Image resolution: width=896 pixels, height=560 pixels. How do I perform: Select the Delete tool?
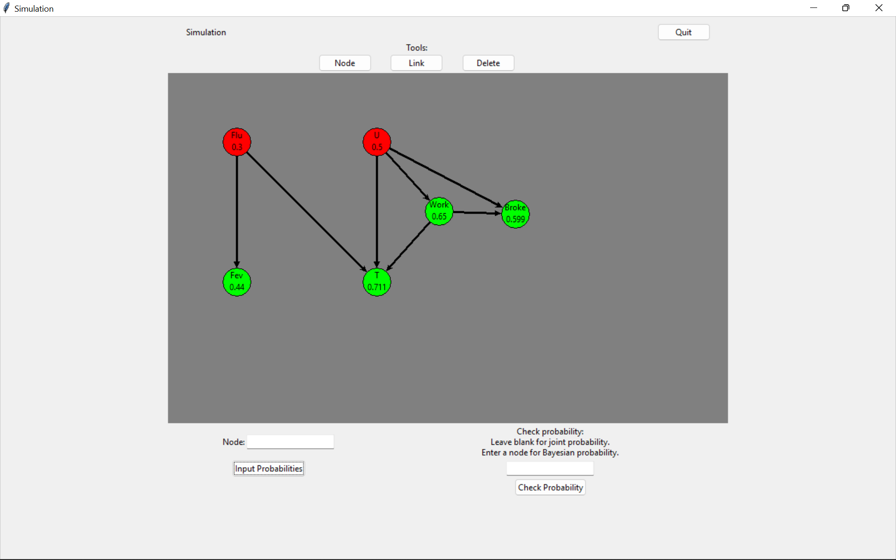point(488,63)
